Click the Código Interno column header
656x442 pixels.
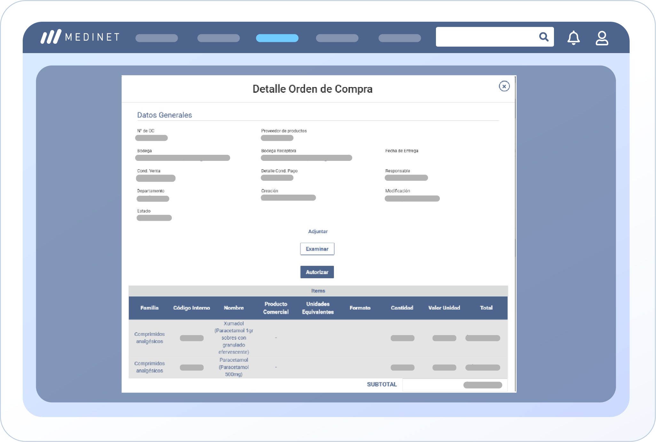tap(191, 308)
